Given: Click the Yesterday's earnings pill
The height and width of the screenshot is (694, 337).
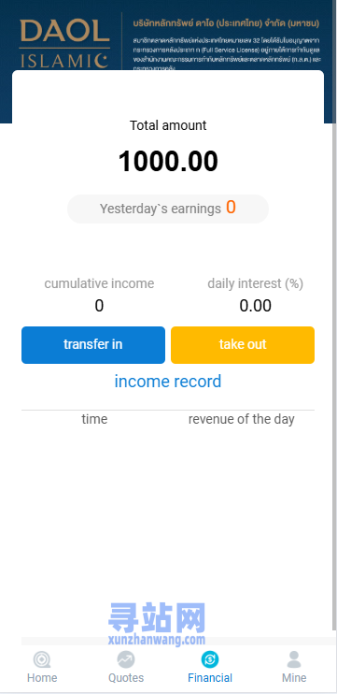Looking at the screenshot, I should pos(168,209).
